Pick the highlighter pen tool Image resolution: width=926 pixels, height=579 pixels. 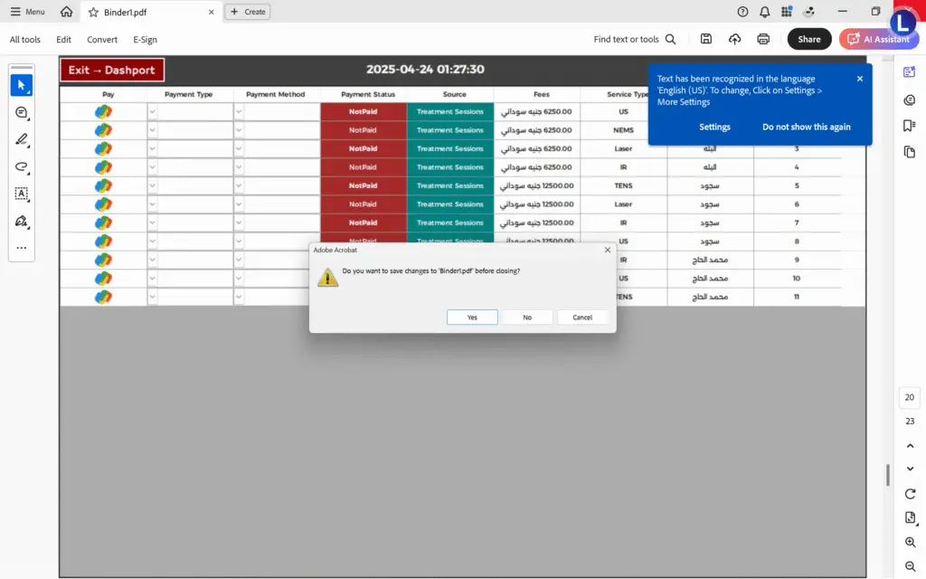point(22,139)
